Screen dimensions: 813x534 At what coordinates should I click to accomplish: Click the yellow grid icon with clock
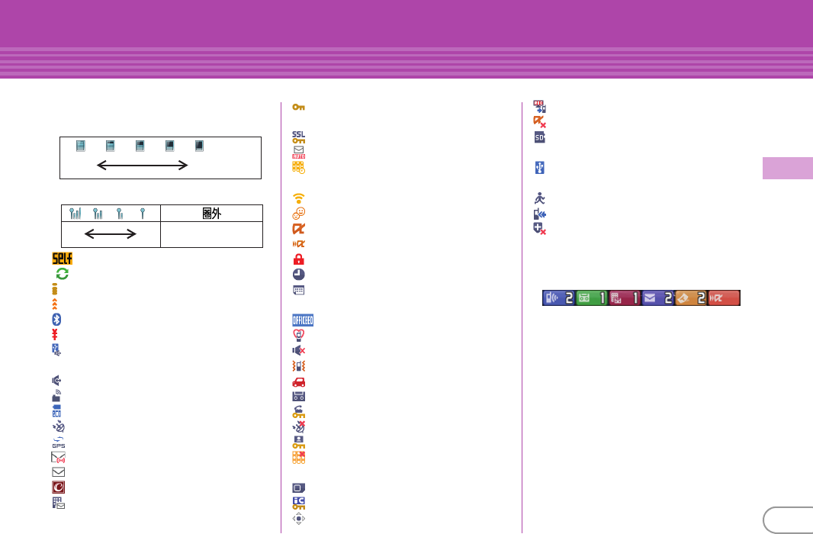299,168
